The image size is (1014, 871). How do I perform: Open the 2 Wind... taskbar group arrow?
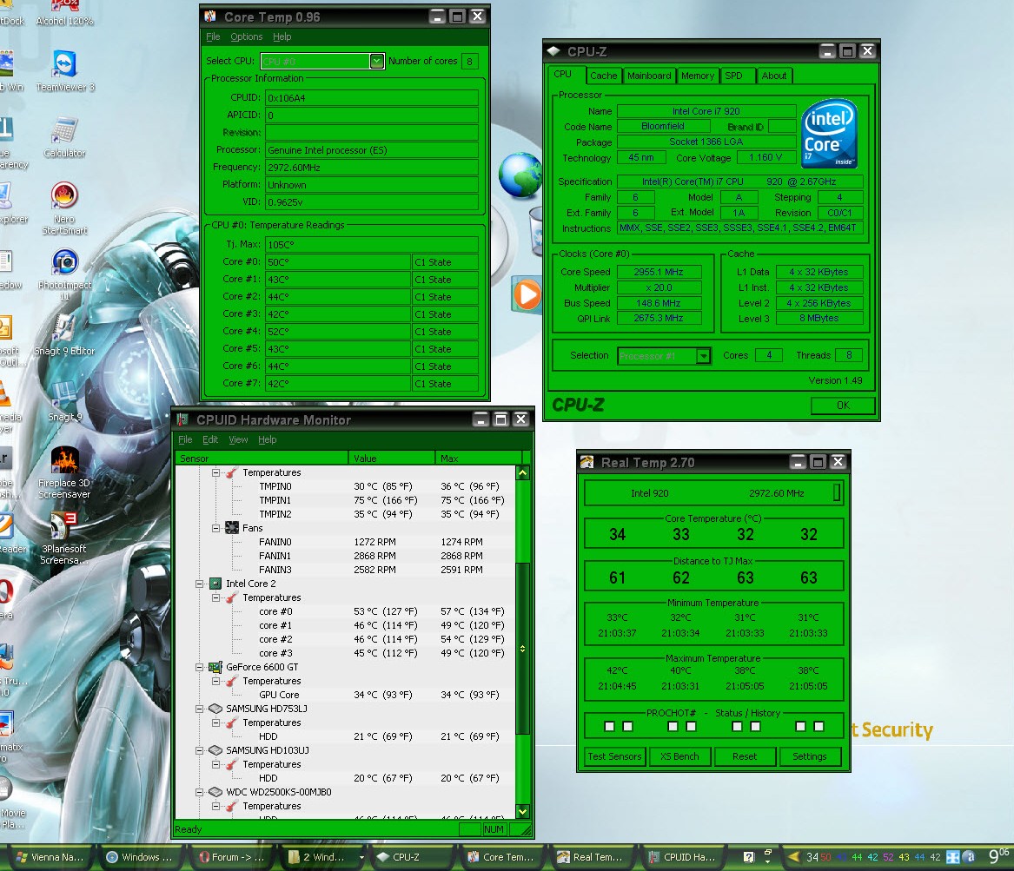click(x=361, y=857)
